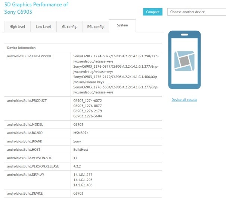Click the MSM8974 board value
The height and width of the screenshot is (198, 226).
[x=81, y=133]
